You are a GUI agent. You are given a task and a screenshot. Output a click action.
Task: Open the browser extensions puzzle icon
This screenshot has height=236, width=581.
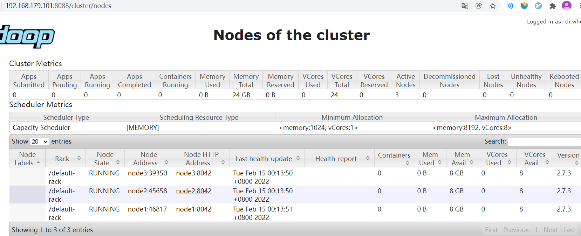click(553, 6)
